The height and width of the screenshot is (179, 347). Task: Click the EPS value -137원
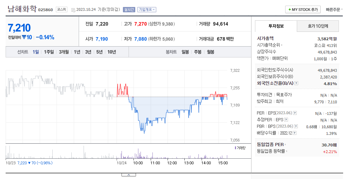pos(331,113)
